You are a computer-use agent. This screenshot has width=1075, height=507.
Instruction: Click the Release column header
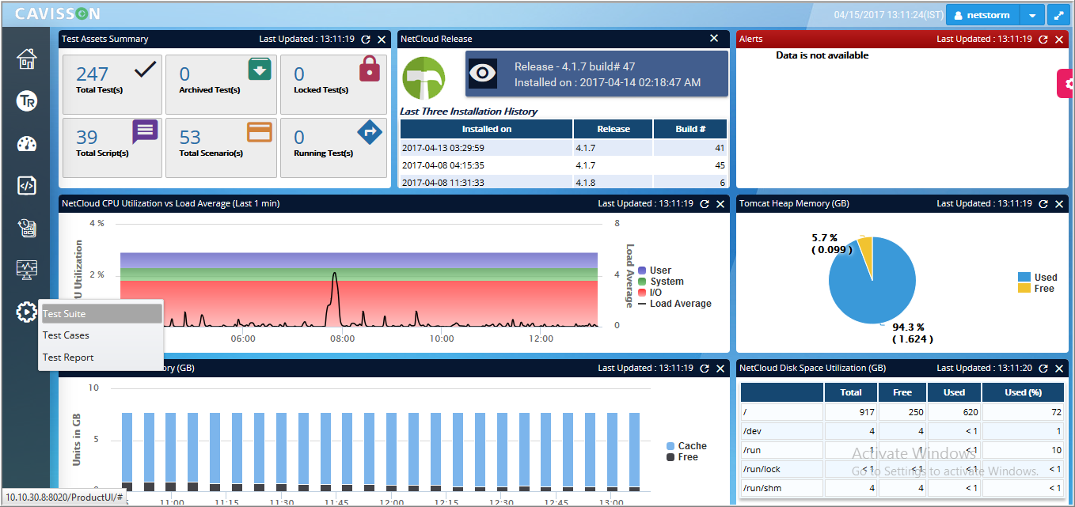[x=613, y=129]
